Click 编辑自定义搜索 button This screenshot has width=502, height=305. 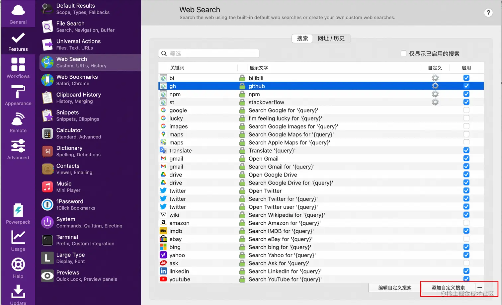tap(394, 288)
